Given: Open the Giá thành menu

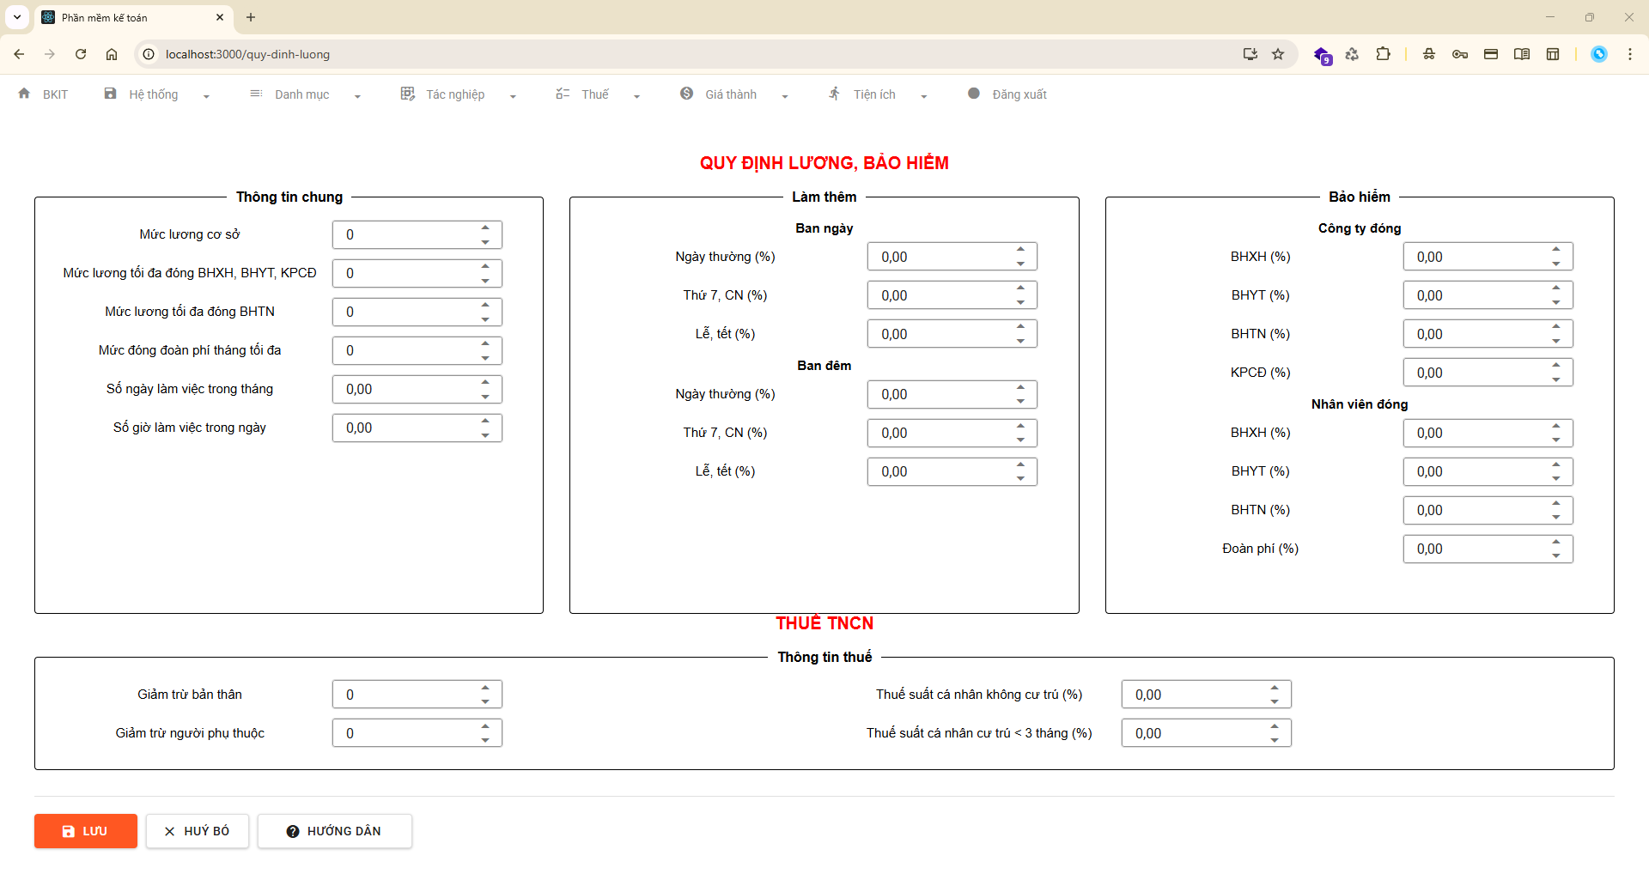Looking at the screenshot, I should pyautogui.click(x=731, y=94).
